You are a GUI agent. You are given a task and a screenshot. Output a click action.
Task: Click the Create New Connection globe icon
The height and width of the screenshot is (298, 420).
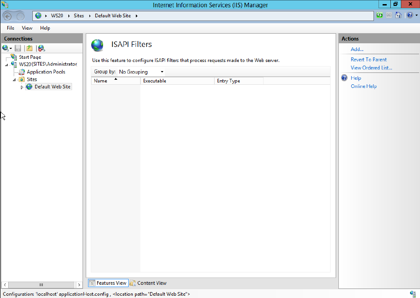pos(5,48)
